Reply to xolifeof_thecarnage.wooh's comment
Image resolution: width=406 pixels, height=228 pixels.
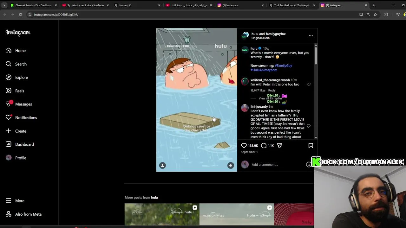click(x=272, y=91)
